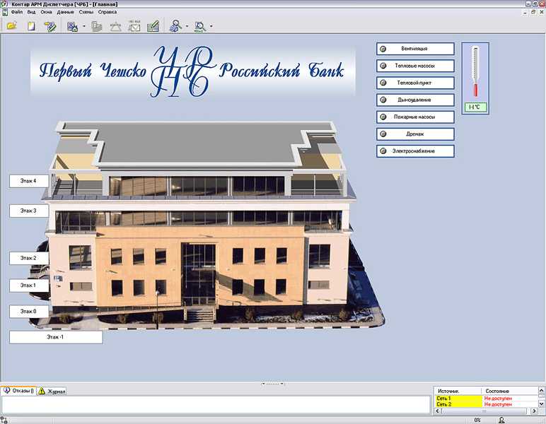Image resolution: width=546 pixels, height=424 pixels.
Task: Click the pencil edit toolbar icon
Action: (50, 26)
